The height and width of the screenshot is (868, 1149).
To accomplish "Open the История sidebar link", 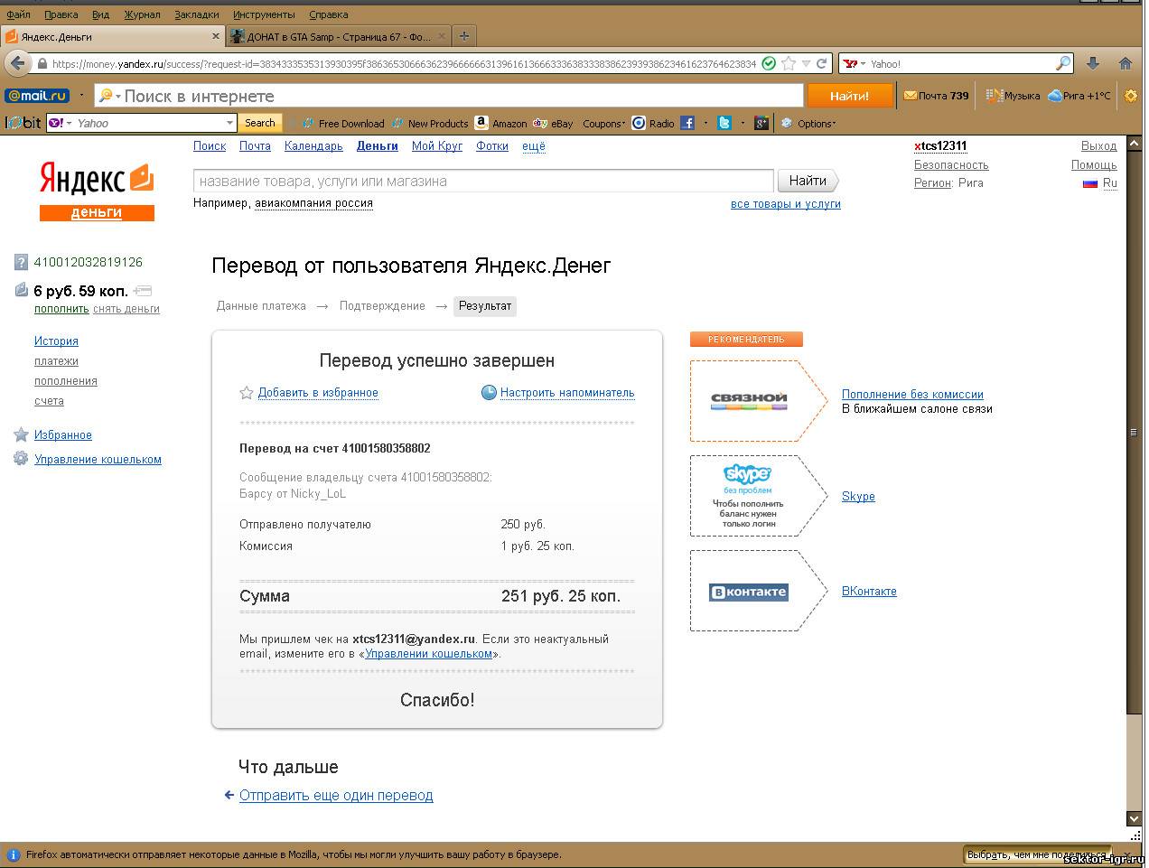I will [56, 341].
